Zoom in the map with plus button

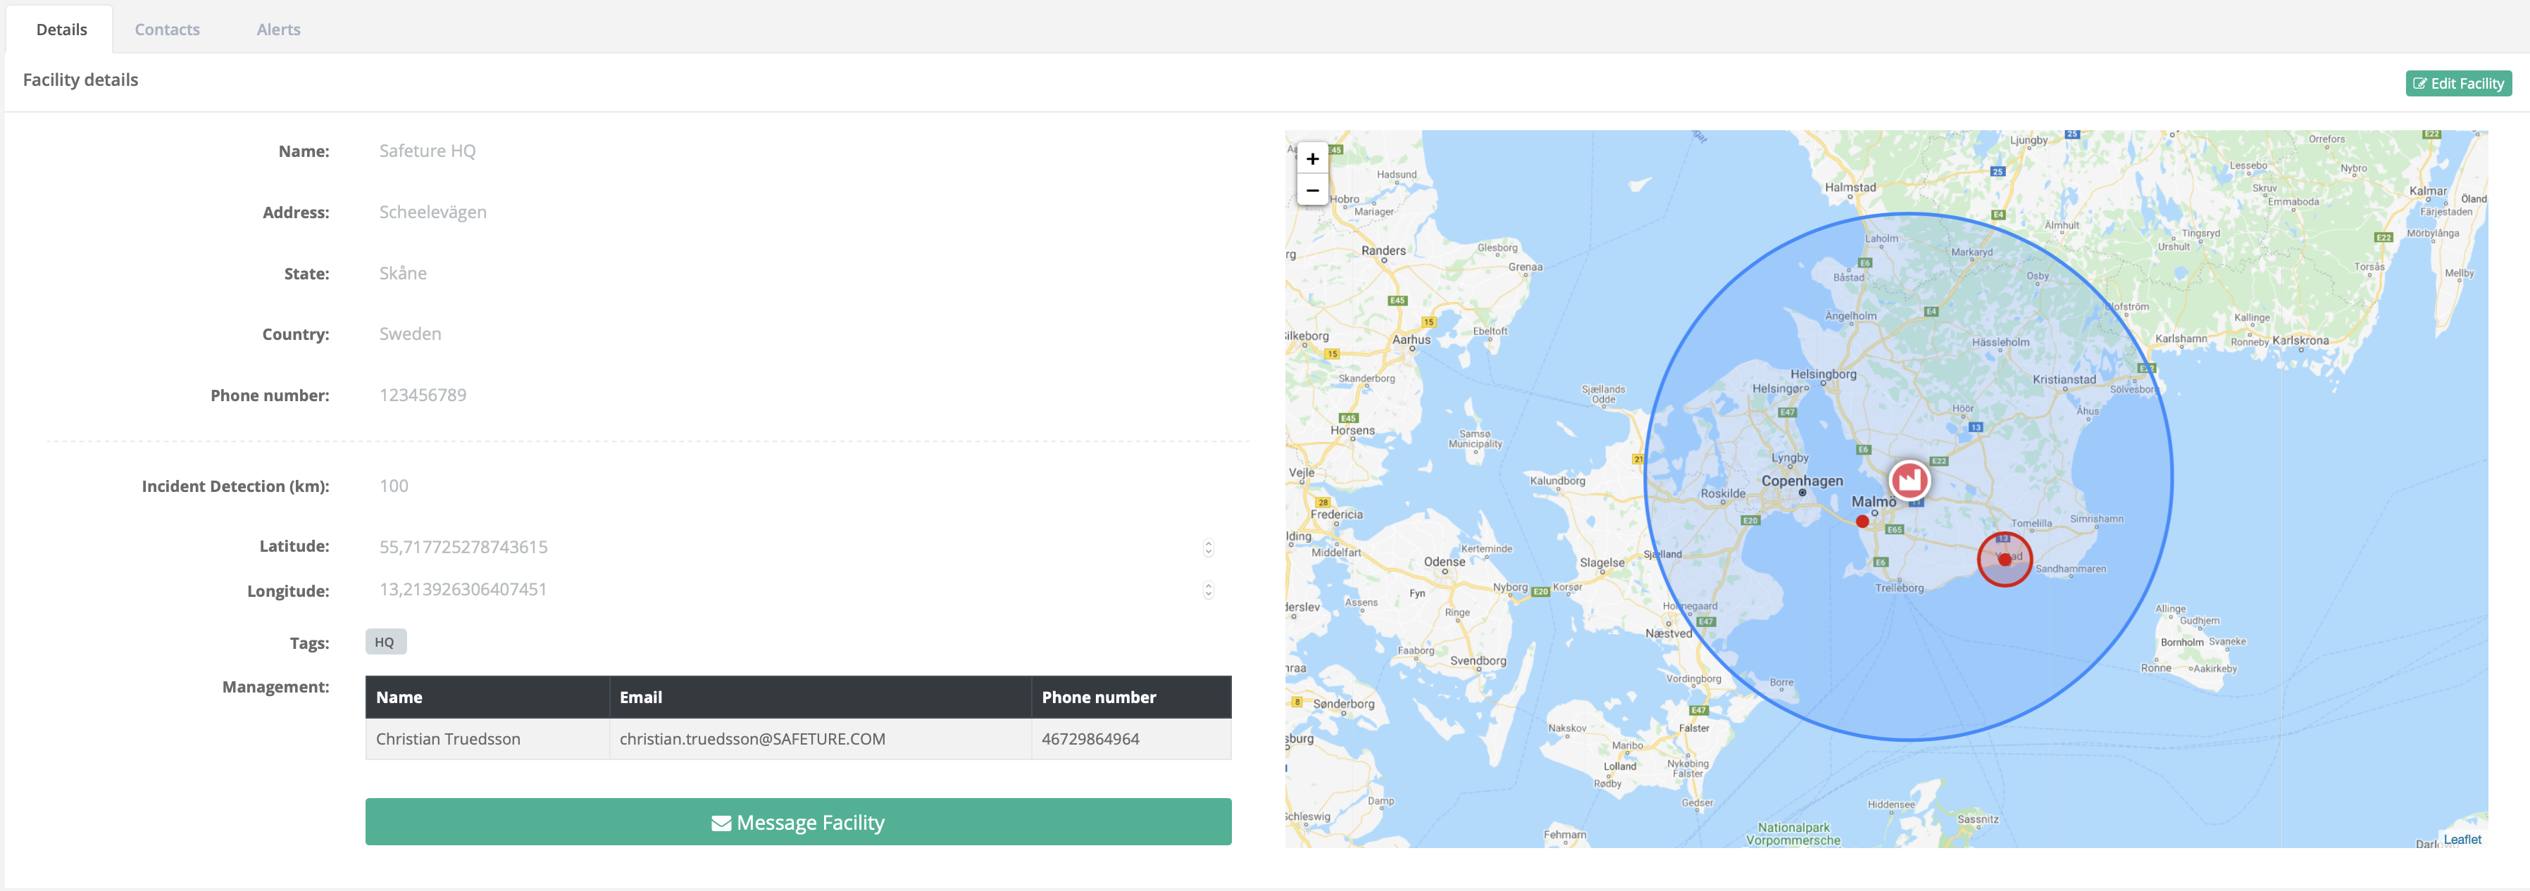click(x=1312, y=159)
